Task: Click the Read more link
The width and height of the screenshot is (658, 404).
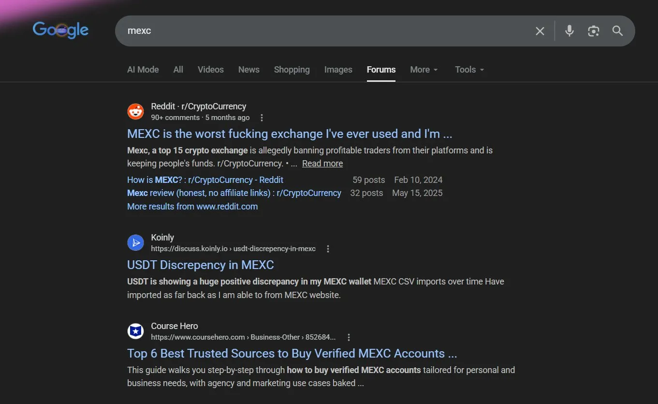Action: tap(322, 164)
